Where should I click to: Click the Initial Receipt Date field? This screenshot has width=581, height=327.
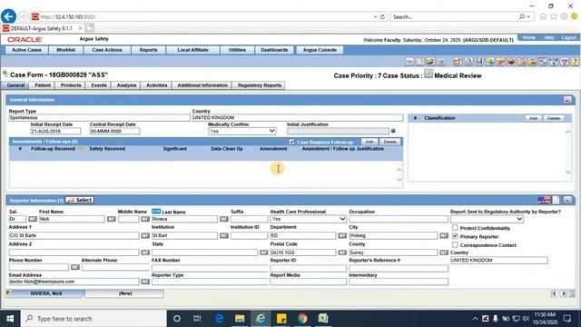click(x=55, y=131)
